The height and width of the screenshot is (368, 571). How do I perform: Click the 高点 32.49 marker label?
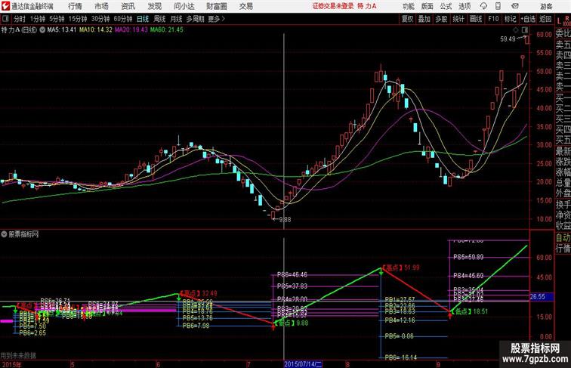(198, 293)
